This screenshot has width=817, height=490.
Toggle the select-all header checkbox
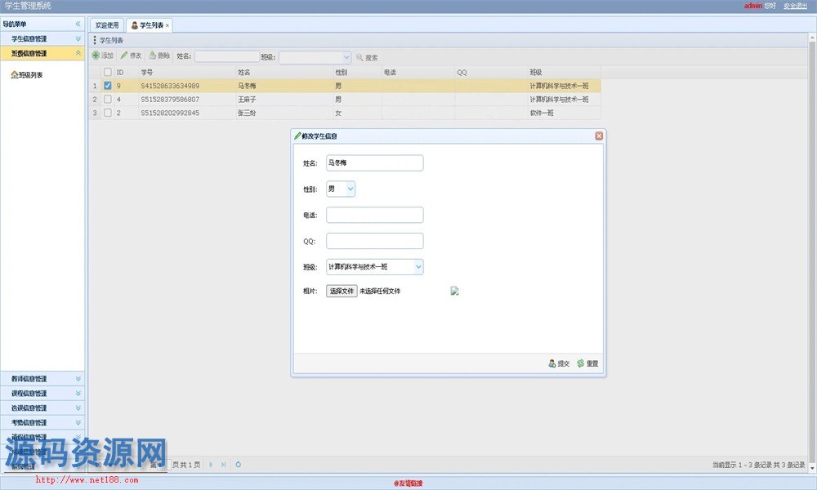(x=107, y=72)
